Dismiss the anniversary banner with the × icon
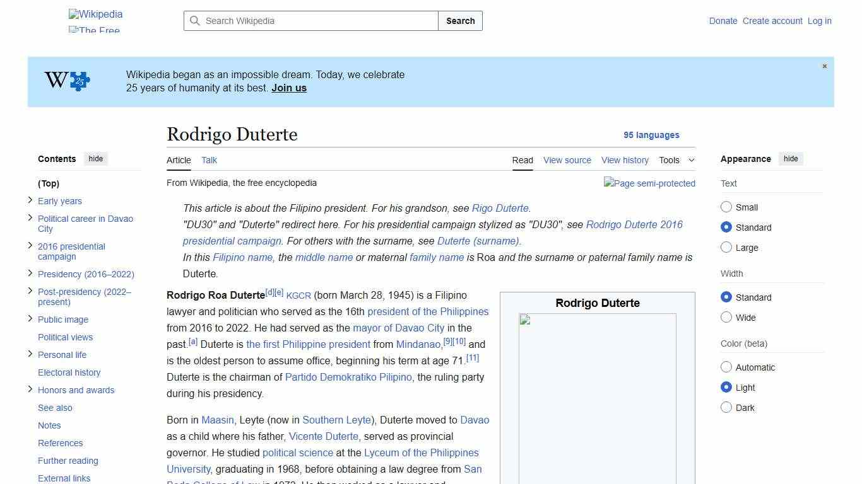 pyautogui.click(x=824, y=66)
